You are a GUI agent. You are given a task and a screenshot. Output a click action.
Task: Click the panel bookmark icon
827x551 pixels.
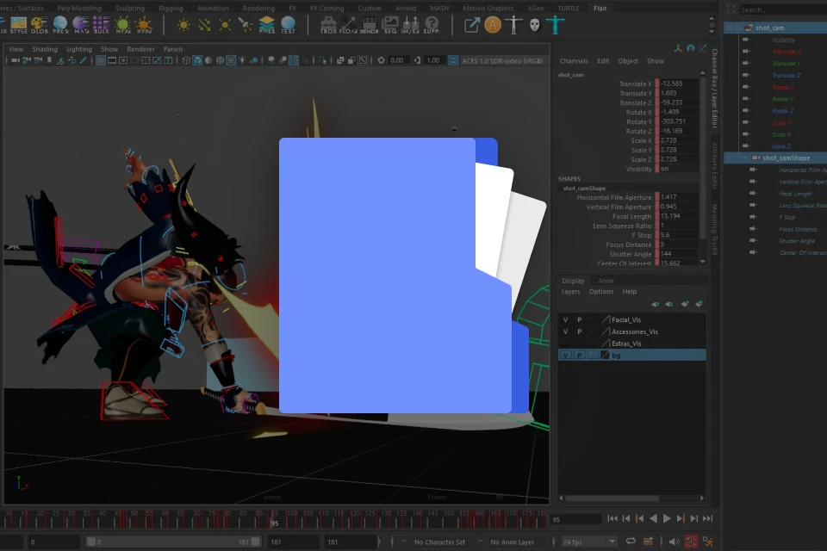[x=49, y=60]
